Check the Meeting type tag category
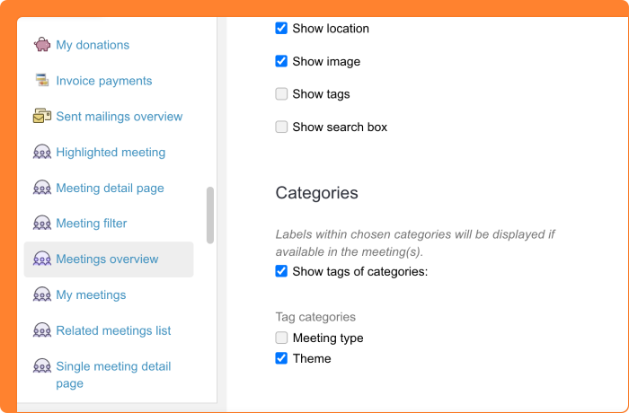The height and width of the screenshot is (413, 629). pos(281,338)
